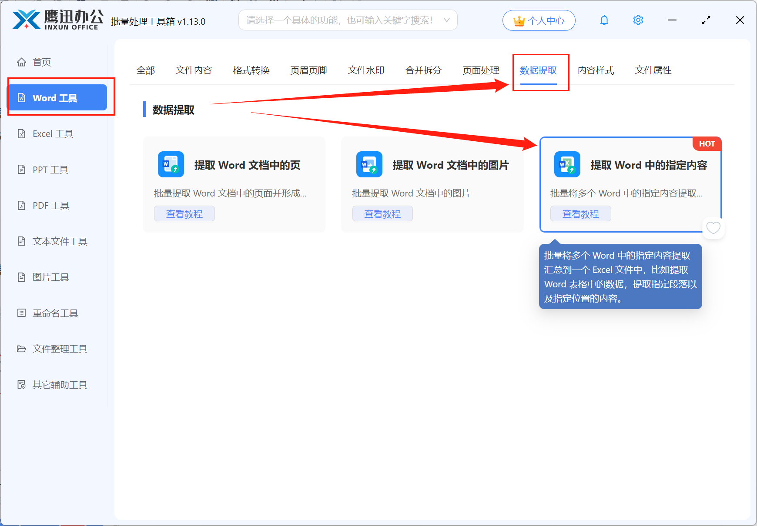Select the PDF 工具 sidebar item
The height and width of the screenshot is (526, 757).
coord(50,205)
